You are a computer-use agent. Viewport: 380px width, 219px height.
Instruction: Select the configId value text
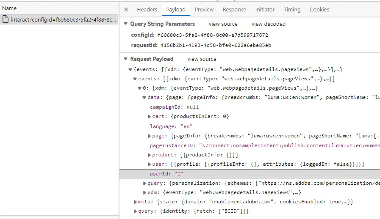tap(213, 35)
